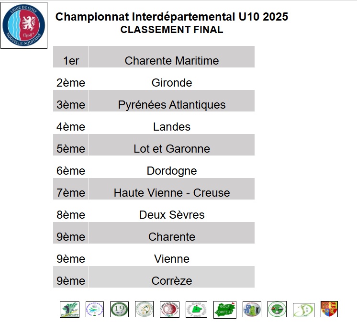Click the red and yellow heraldic shield logo
357x334 pixels.
(x=329, y=309)
